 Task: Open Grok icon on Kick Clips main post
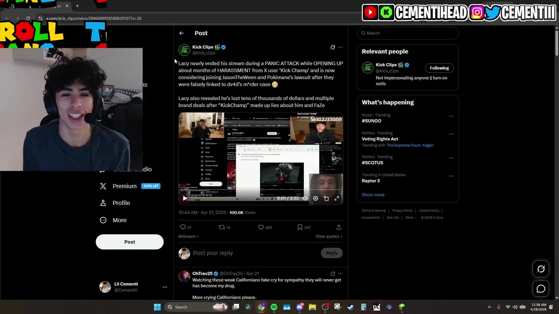click(x=332, y=47)
